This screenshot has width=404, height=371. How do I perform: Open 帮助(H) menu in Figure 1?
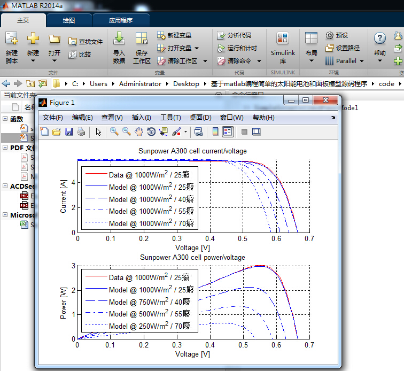(263, 118)
